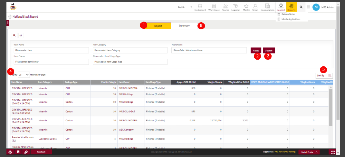
Task: Click the 360 units value
Action: pos(194,88)
